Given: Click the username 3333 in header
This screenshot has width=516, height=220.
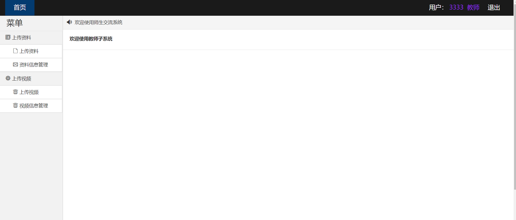Looking at the screenshot, I should coord(456,8).
